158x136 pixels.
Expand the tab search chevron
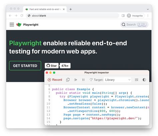148,9
